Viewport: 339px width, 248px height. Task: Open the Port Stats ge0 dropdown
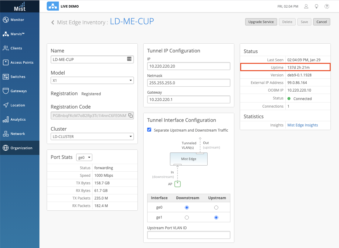click(x=84, y=157)
